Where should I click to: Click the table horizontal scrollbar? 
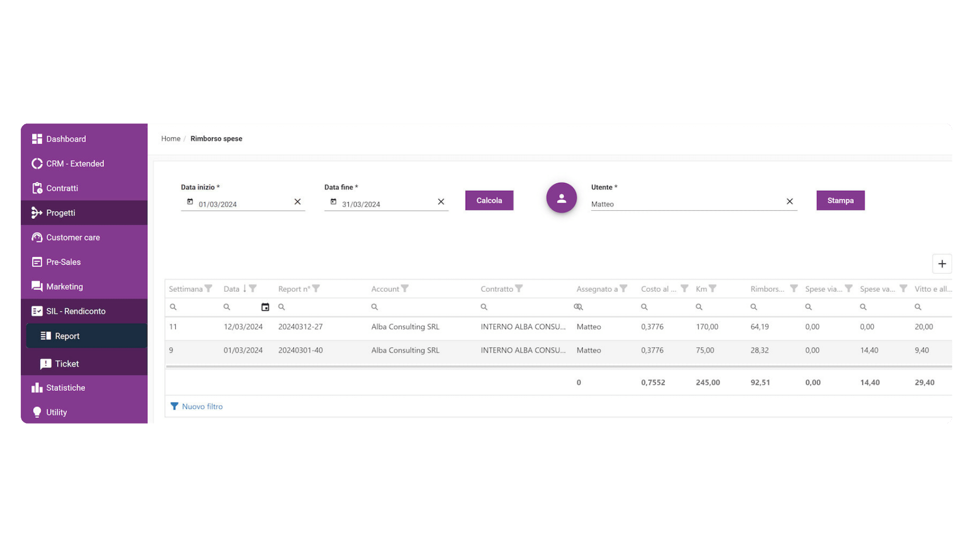(x=558, y=366)
